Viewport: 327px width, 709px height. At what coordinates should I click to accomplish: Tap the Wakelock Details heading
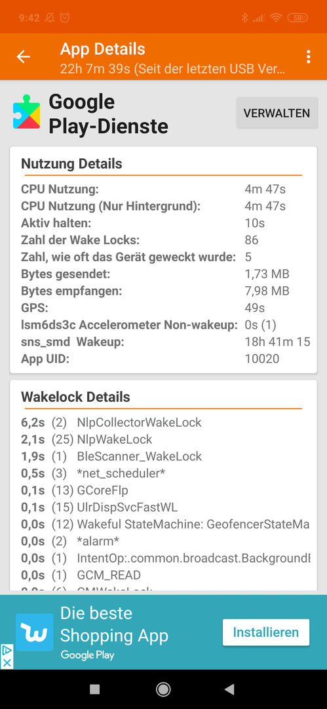click(x=75, y=397)
